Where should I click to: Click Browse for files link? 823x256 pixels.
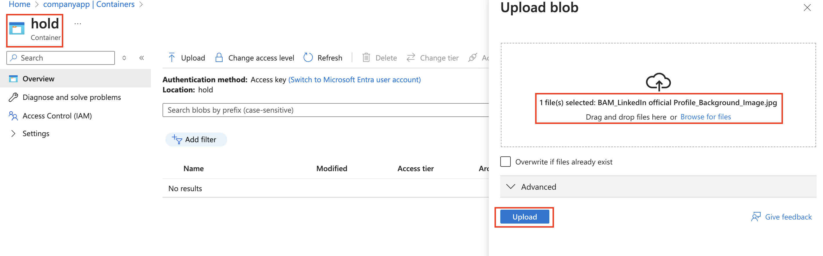pyautogui.click(x=705, y=117)
